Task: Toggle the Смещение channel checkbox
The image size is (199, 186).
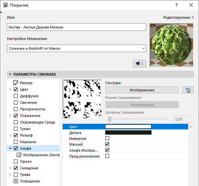Action: click(x=16, y=168)
